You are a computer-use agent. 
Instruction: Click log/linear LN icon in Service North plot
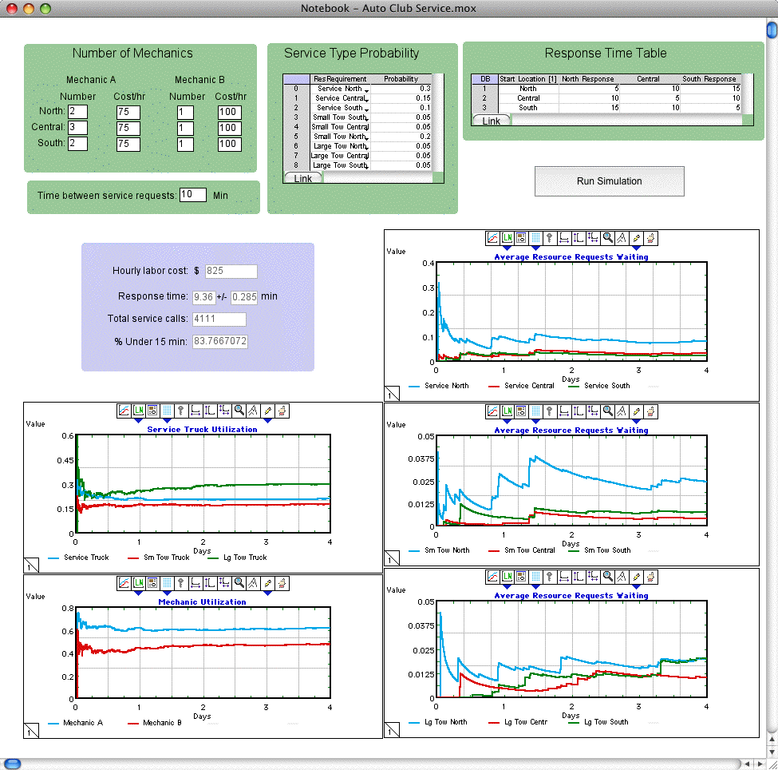point(507,238)
